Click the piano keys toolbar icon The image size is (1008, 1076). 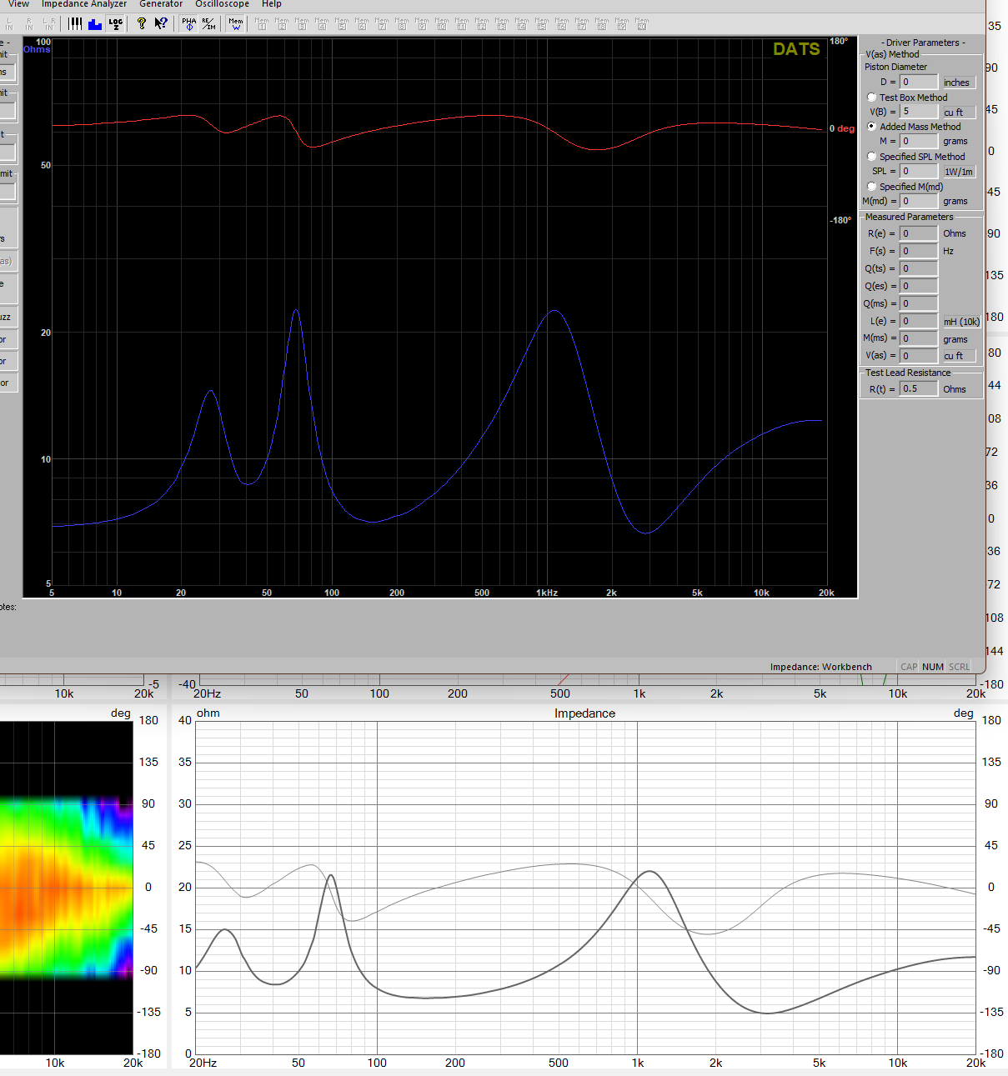coord(76,24)
